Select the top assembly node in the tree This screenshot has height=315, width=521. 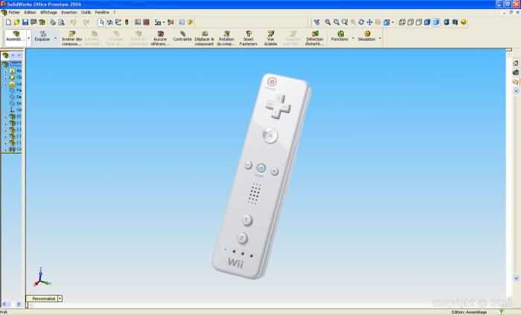12,64
